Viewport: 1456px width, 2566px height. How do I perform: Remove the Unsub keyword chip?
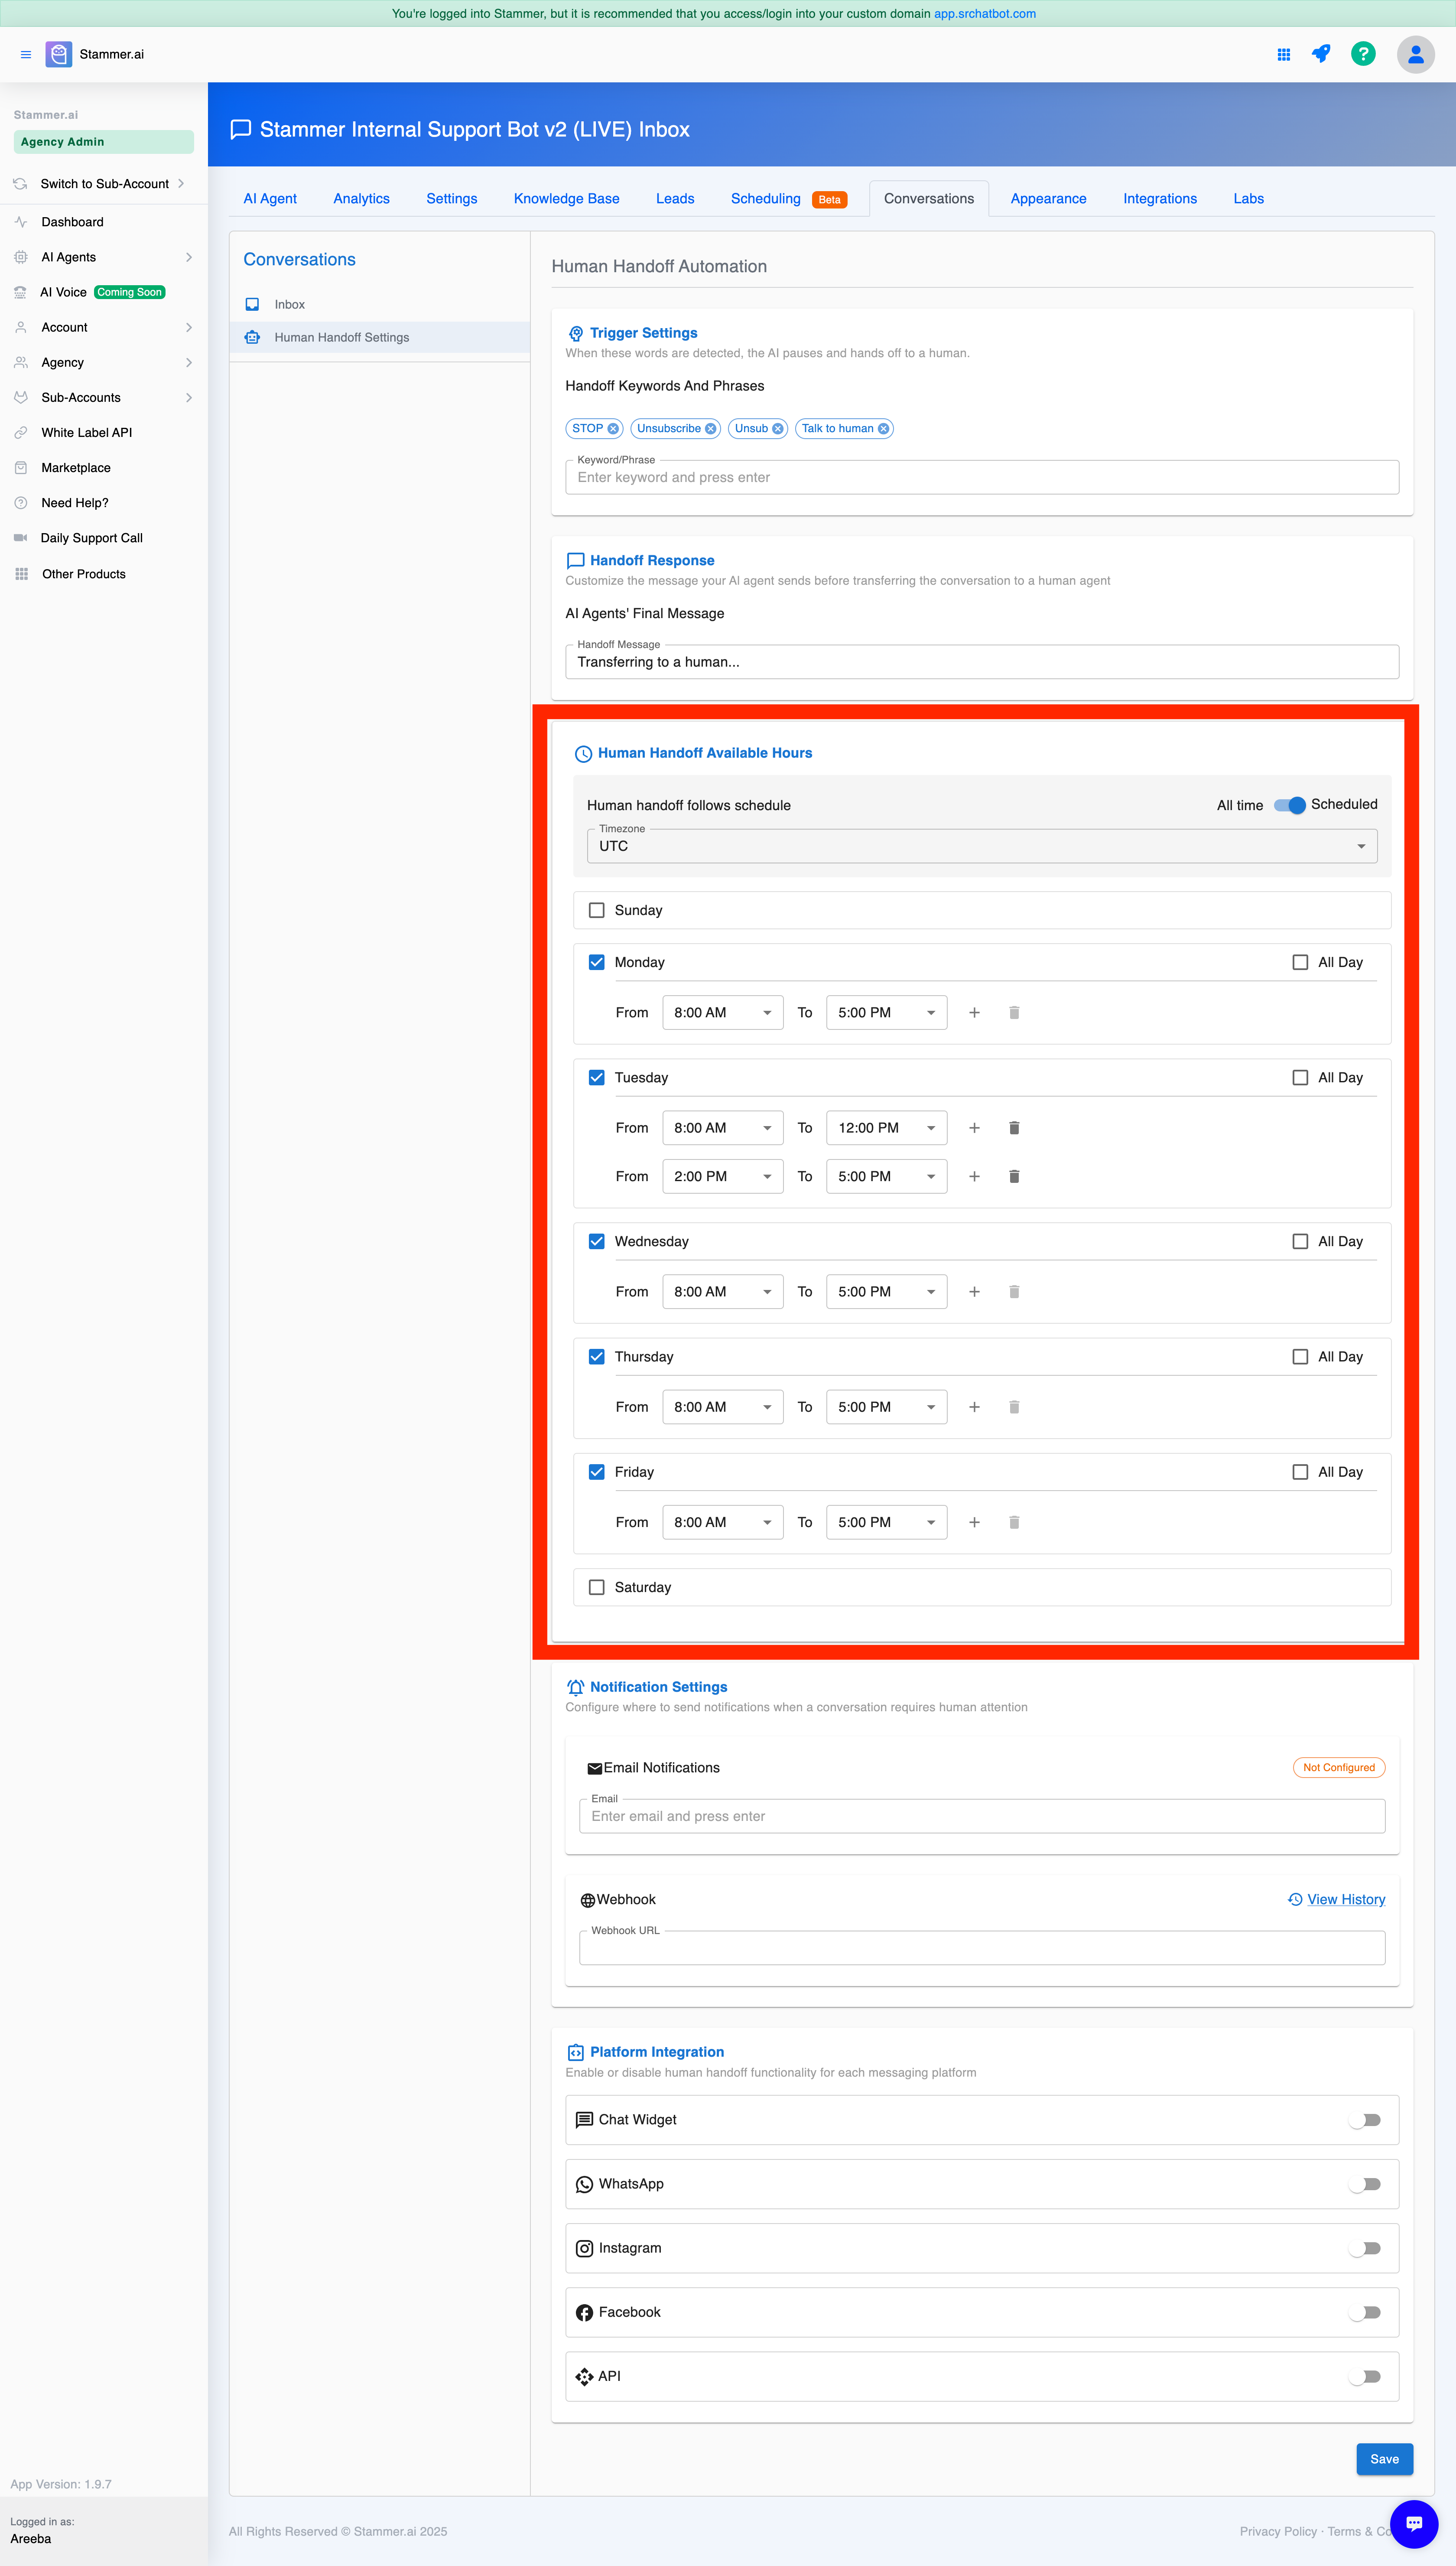[x=778, y=429]
